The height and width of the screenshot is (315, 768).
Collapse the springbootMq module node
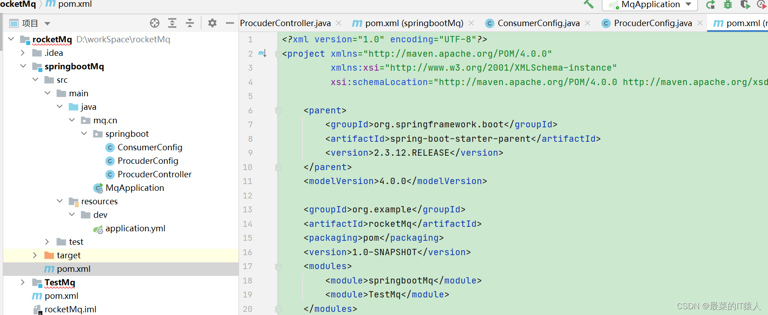pyautogui.click(x=23, y=66)
